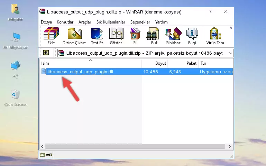Start Virüs Tara scan
Screen dimensions: 266x166
[215, 36]
